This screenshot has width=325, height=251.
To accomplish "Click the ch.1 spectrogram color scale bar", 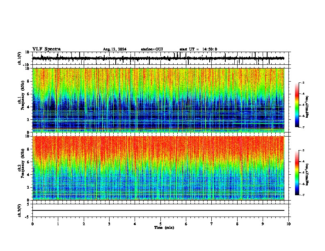I will click(x=297, y=105).
